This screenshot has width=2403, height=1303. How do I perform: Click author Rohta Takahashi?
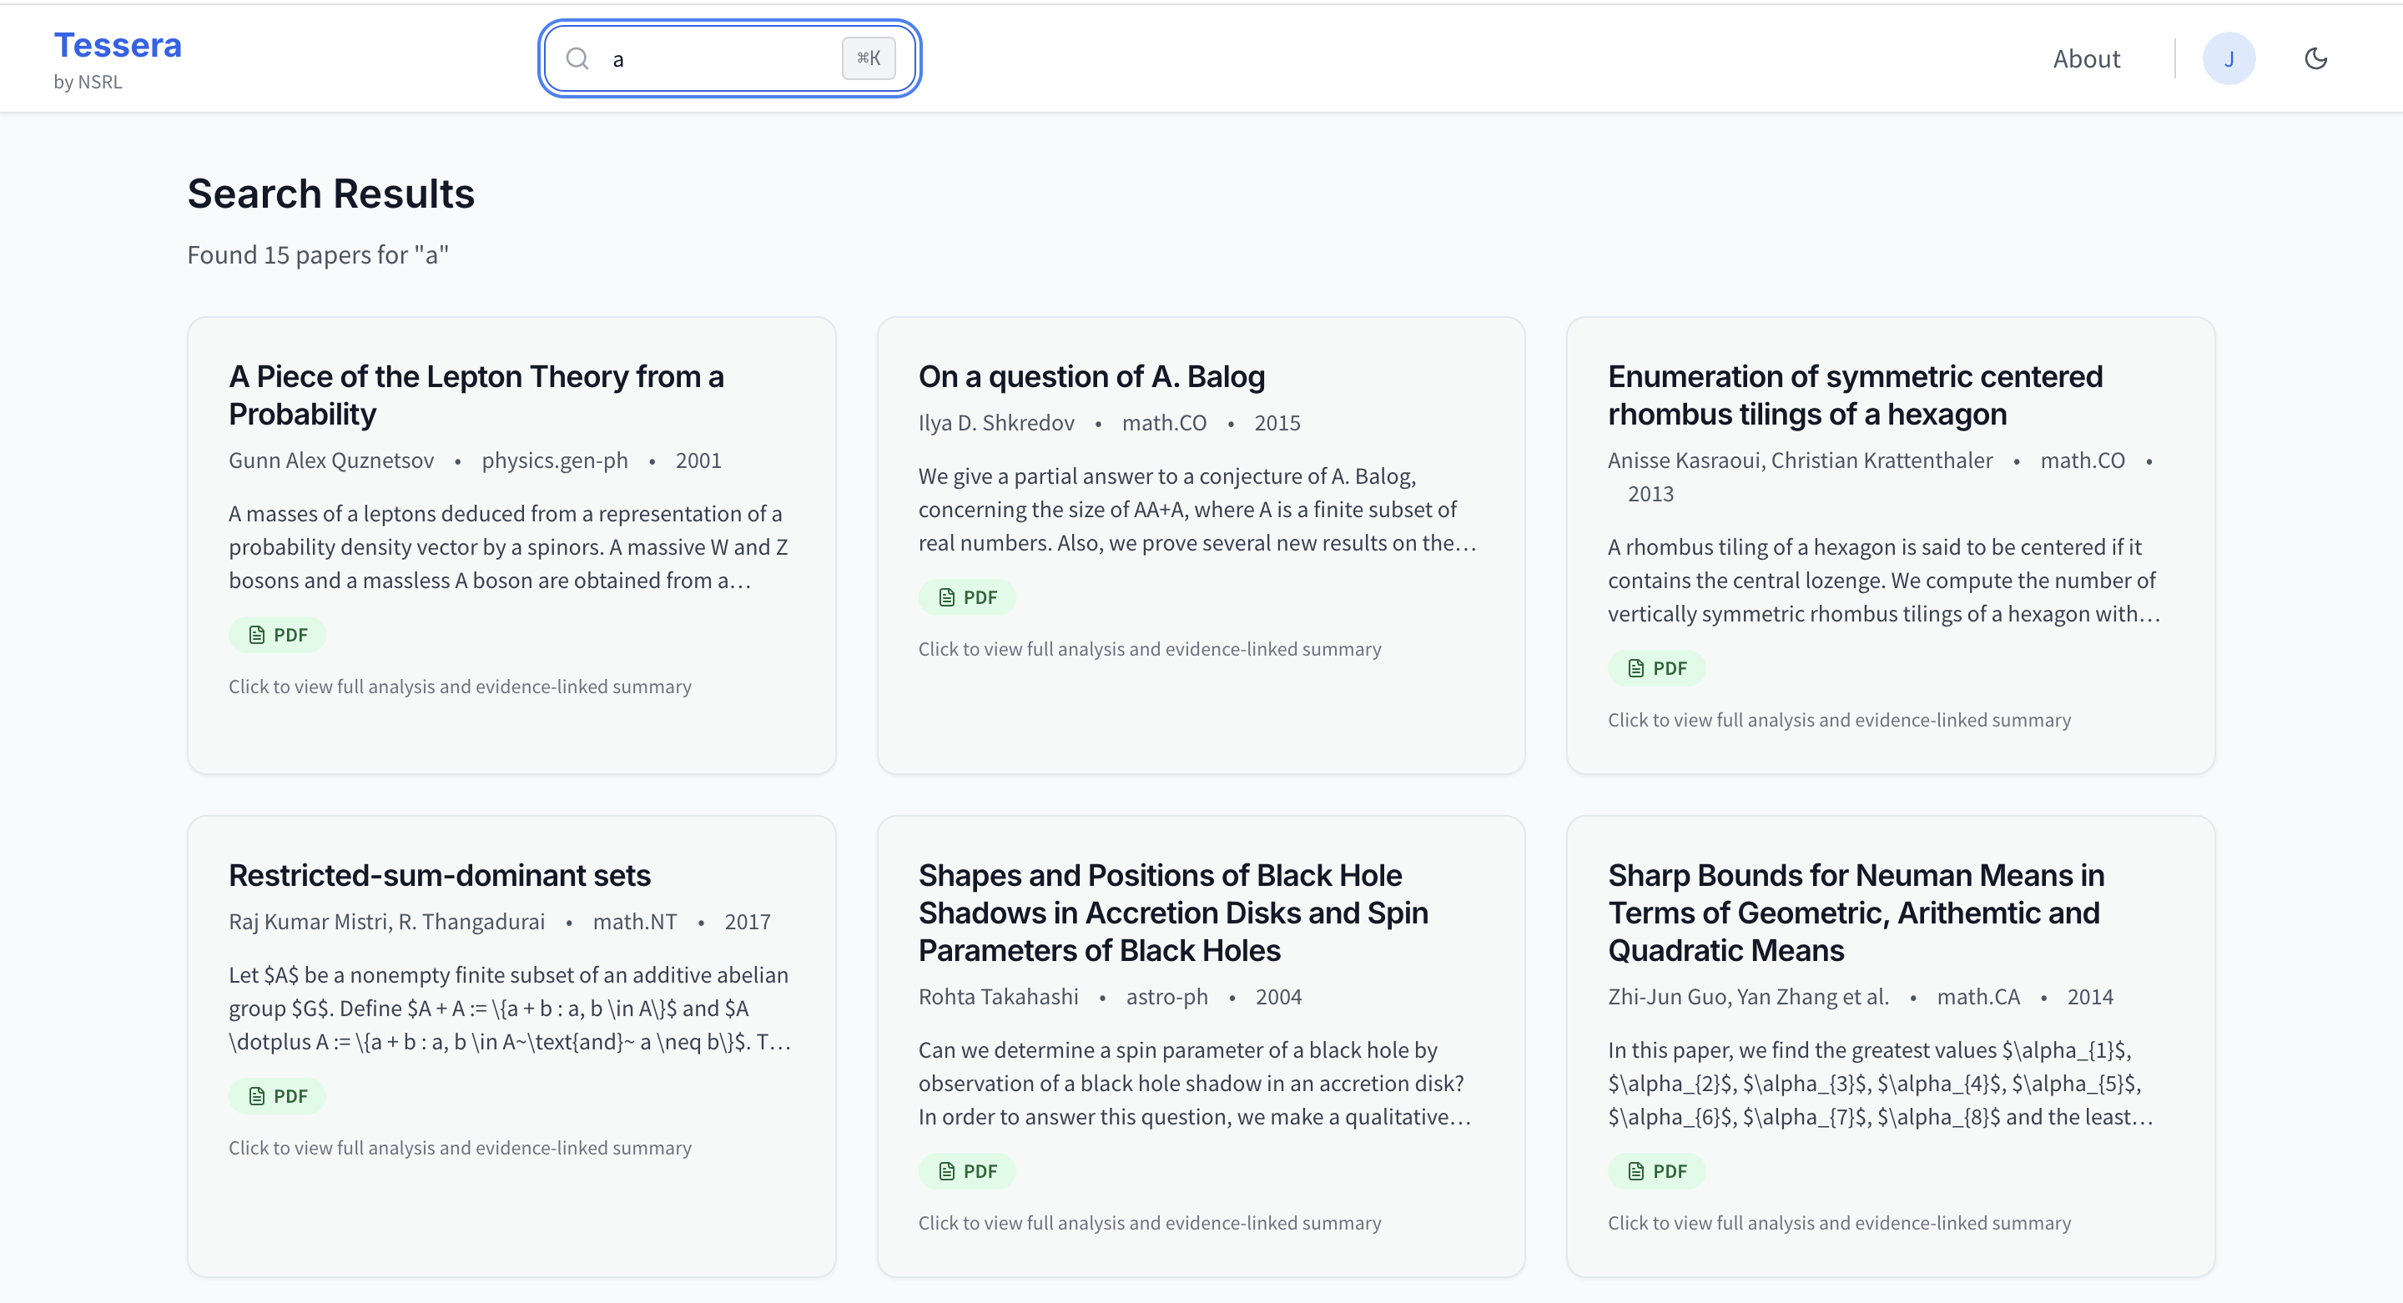[x=997, y=997]
